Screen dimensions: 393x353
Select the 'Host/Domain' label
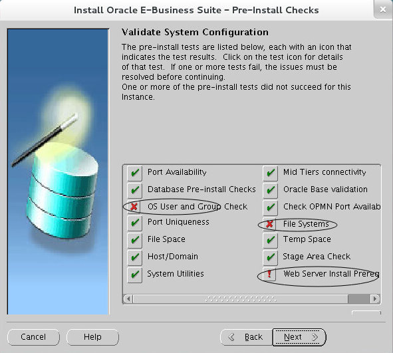[173, 257]
